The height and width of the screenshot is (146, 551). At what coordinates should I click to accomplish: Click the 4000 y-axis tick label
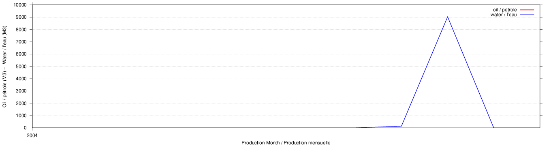(x=21, y=79)
